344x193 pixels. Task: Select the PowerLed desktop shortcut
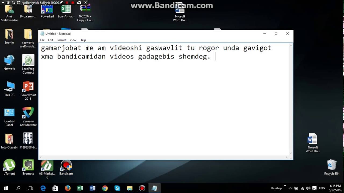[47, 12]
